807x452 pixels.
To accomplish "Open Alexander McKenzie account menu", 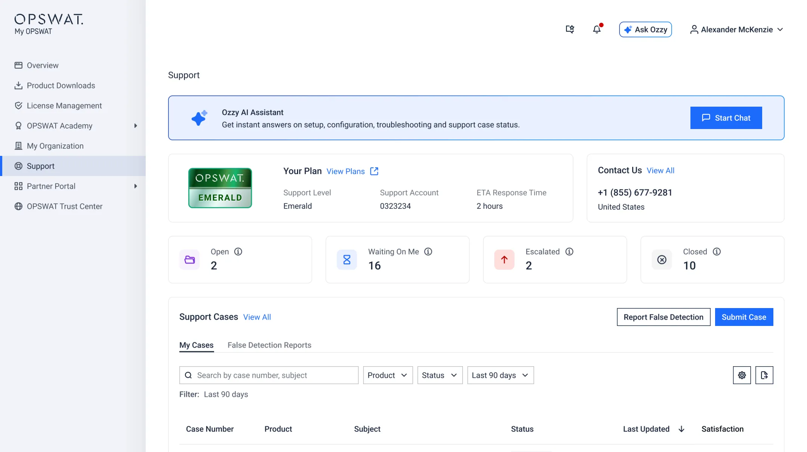I will point(736,29).
